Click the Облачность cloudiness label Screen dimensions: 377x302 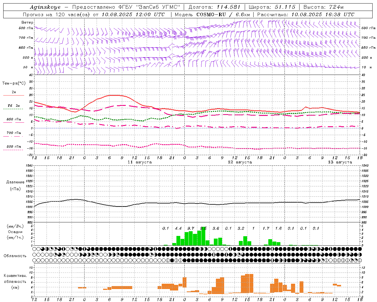coord(15,256)
